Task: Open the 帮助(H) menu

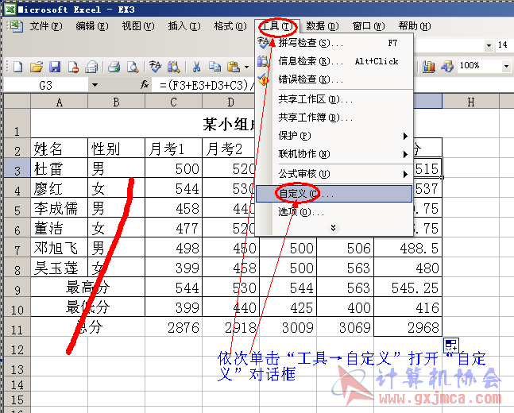Action: [415, 26]
